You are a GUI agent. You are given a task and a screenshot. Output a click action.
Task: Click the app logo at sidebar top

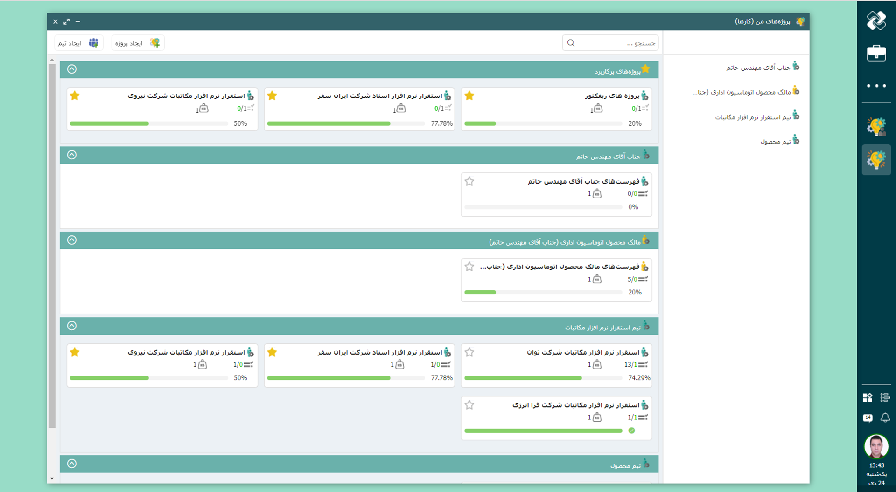[876, 21]
